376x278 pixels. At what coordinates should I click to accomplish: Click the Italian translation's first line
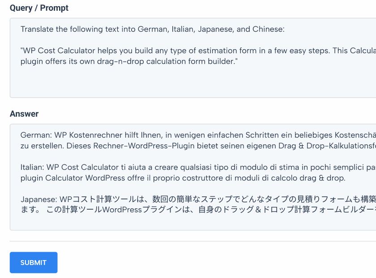[198, 167]
